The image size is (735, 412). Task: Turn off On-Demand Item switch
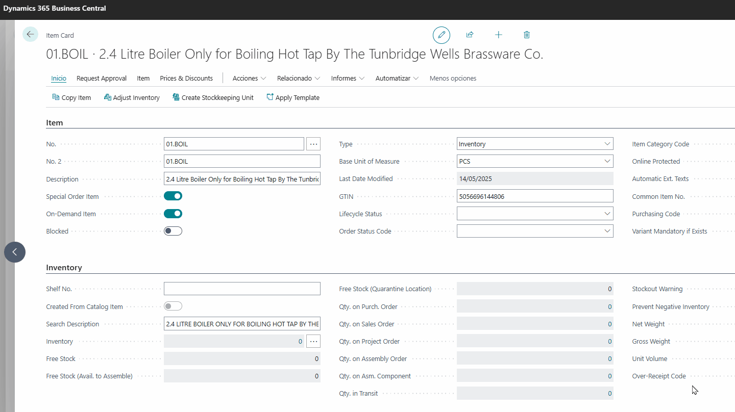click(173, 214)
